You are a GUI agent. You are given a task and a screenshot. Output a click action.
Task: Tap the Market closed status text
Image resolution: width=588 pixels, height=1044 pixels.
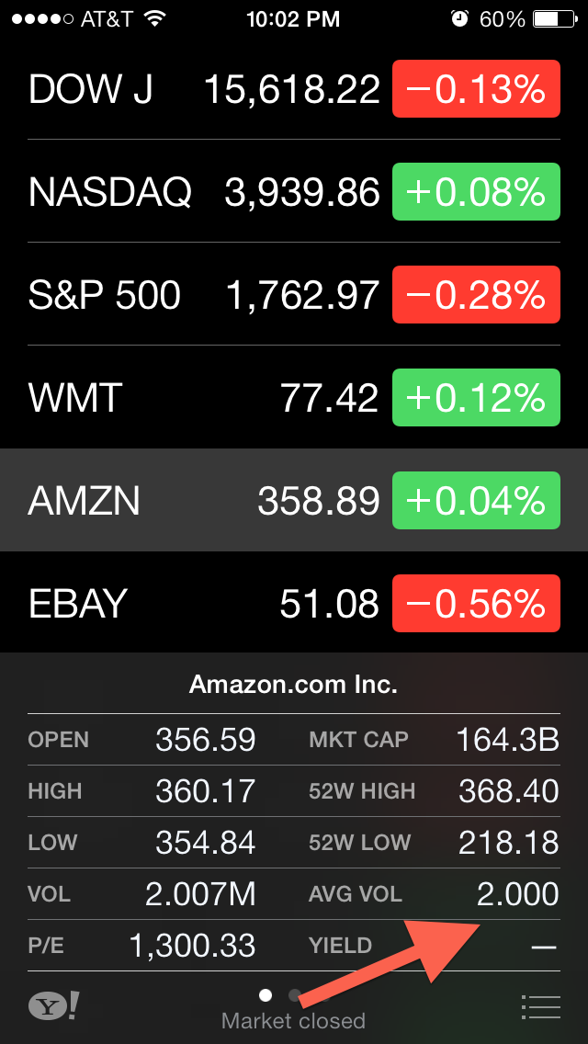pos(293,1021)
